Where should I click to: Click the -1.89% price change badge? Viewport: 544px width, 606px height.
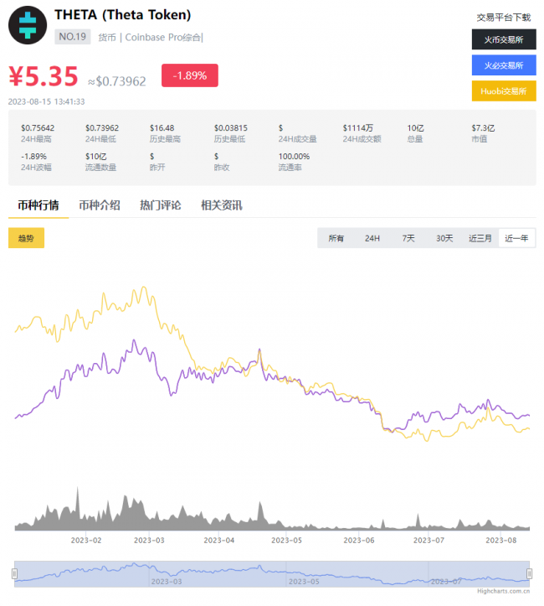click(190, 75)
